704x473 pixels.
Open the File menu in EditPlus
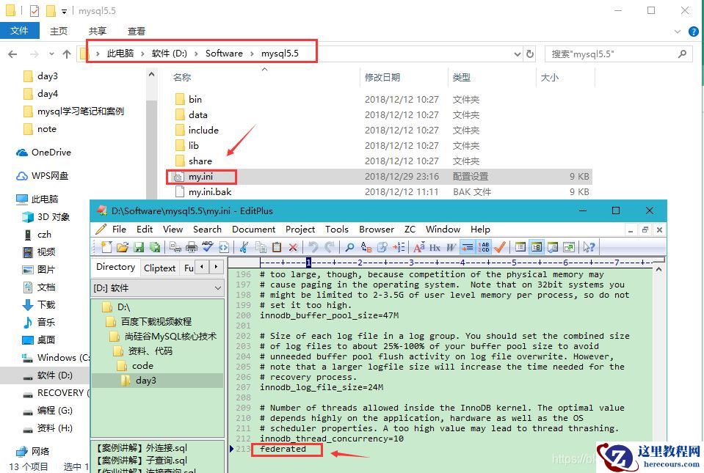[119, 229]
